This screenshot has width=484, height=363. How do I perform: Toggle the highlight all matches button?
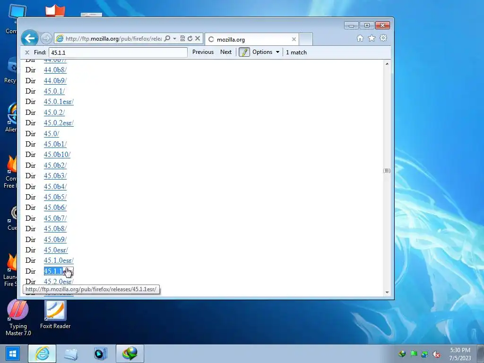point(244,52)
